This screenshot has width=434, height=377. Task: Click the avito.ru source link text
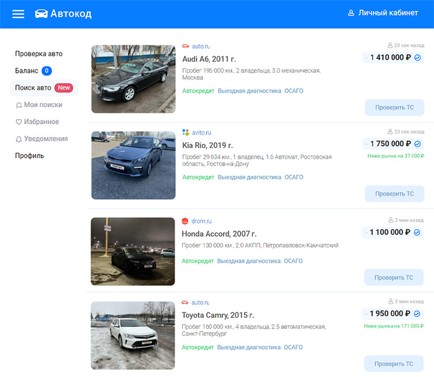[201, 132]
